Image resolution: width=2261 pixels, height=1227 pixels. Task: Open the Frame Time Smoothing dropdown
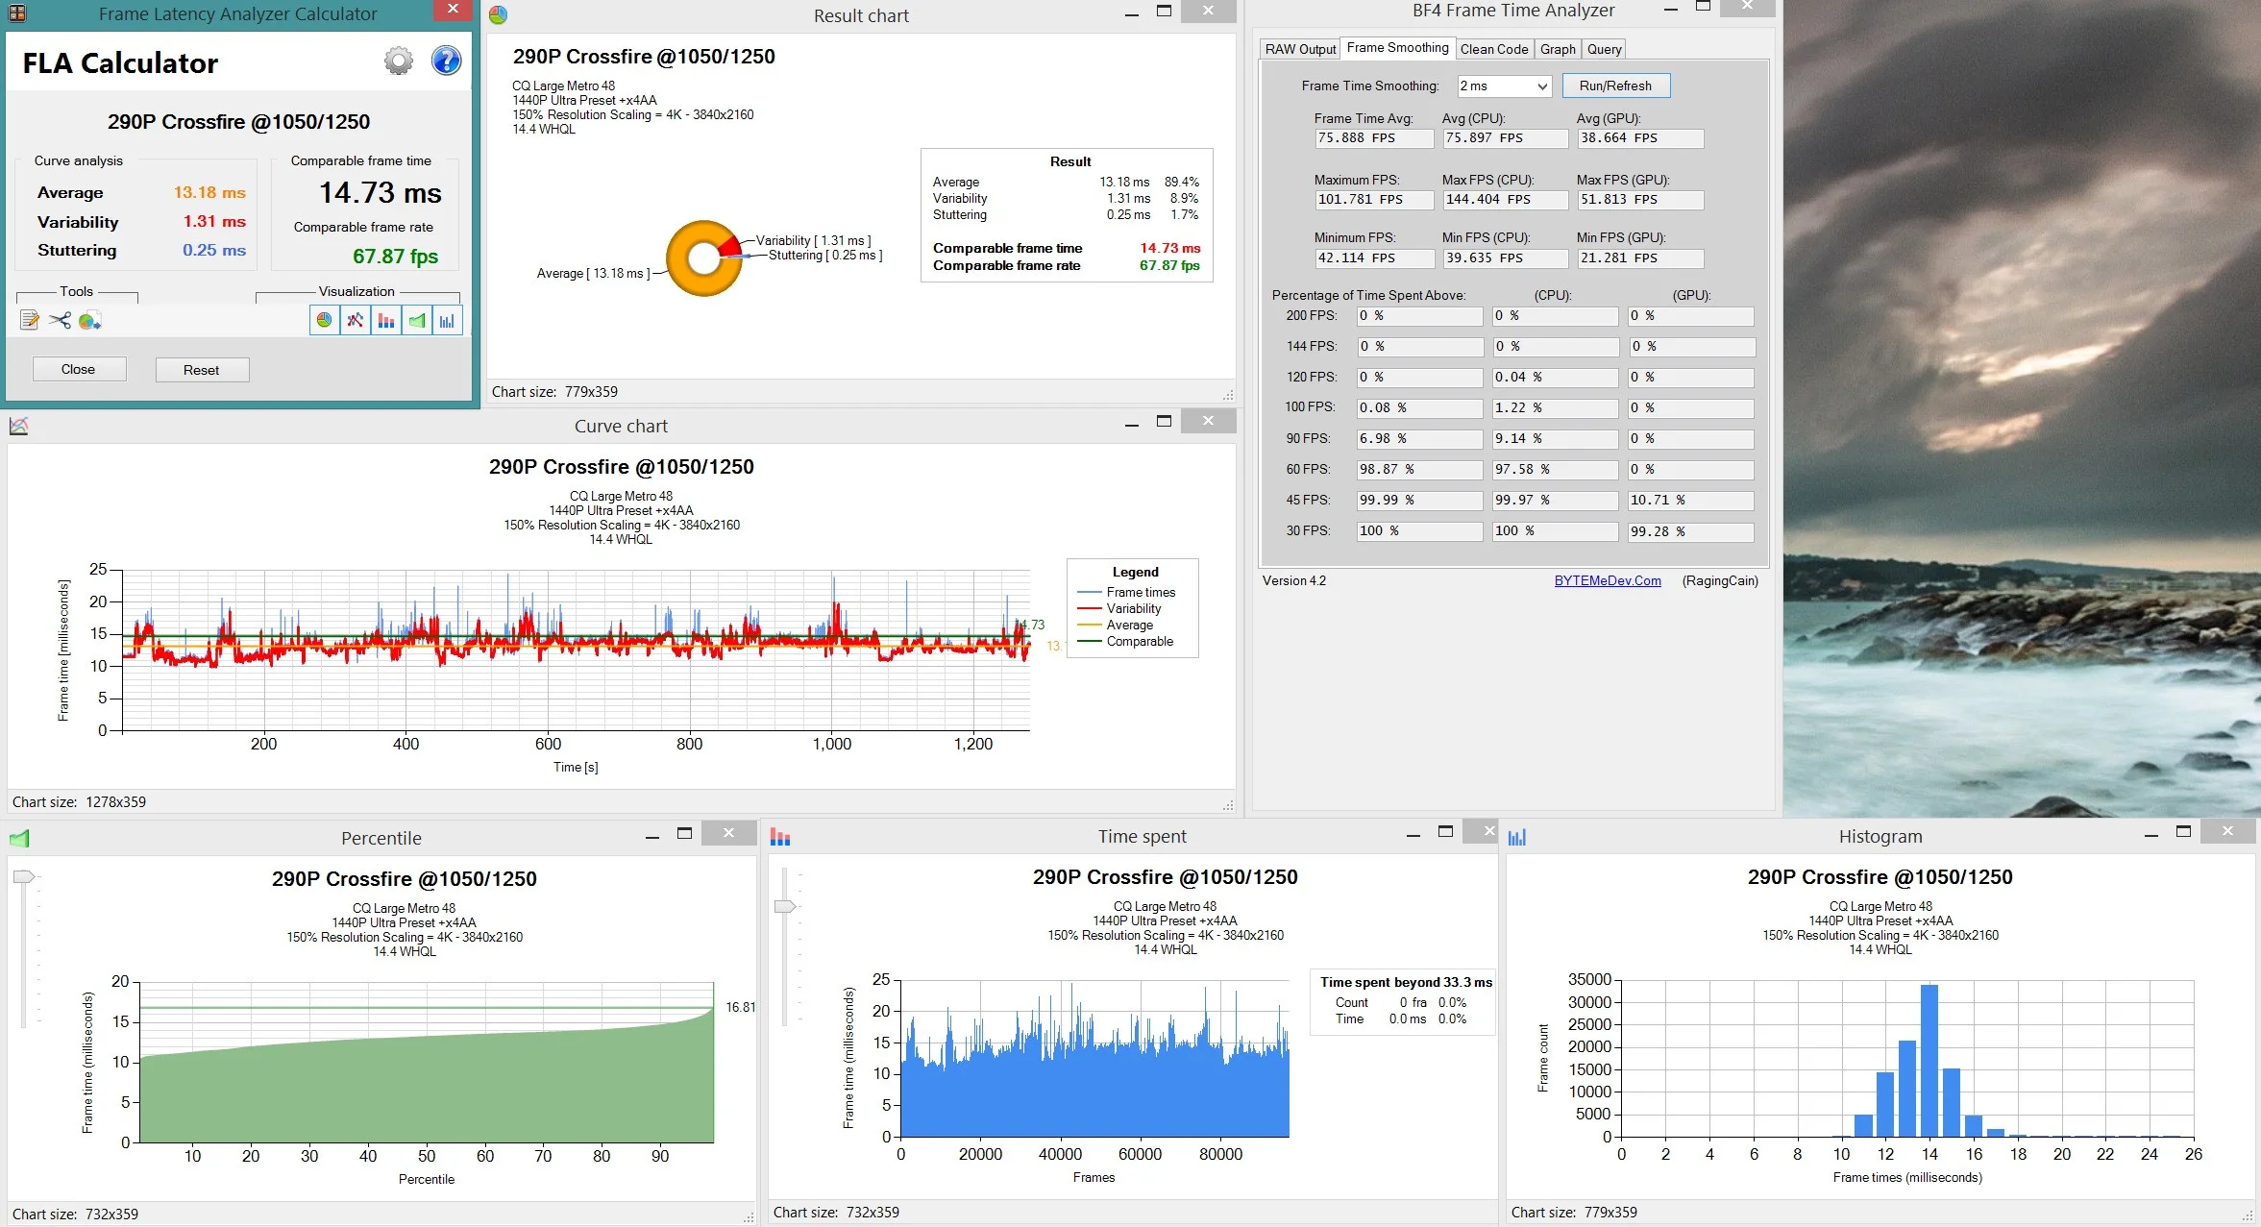pyautogui.click(x=1504, y=86)
